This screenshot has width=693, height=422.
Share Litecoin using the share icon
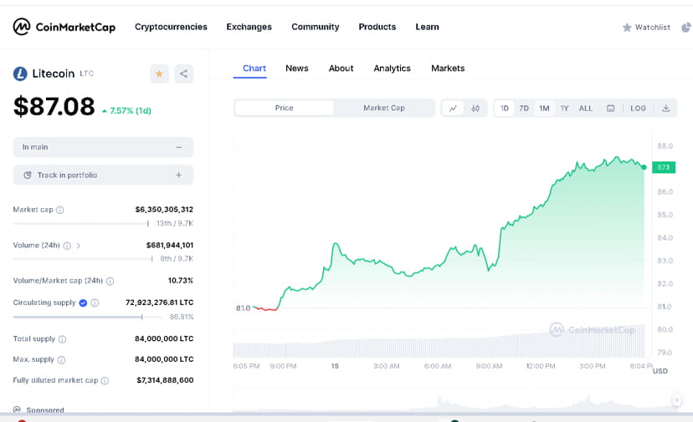183,74
